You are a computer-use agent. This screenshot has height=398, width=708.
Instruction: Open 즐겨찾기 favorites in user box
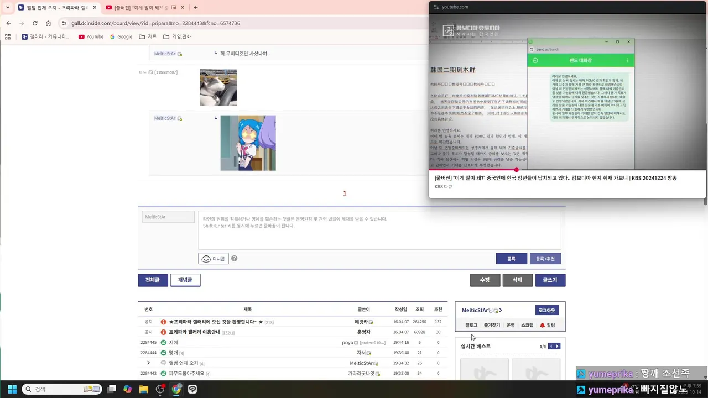tap(492, 325)
